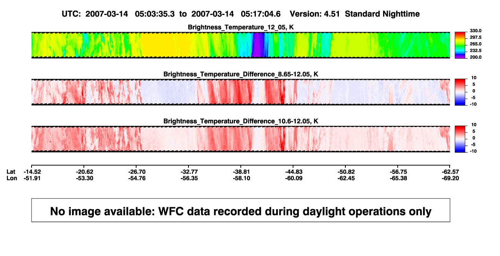Click the Brightness_Temperature_Difference_10.6-12.05 plot title
The height and width of the screenshot is (256, 500).
241,121
